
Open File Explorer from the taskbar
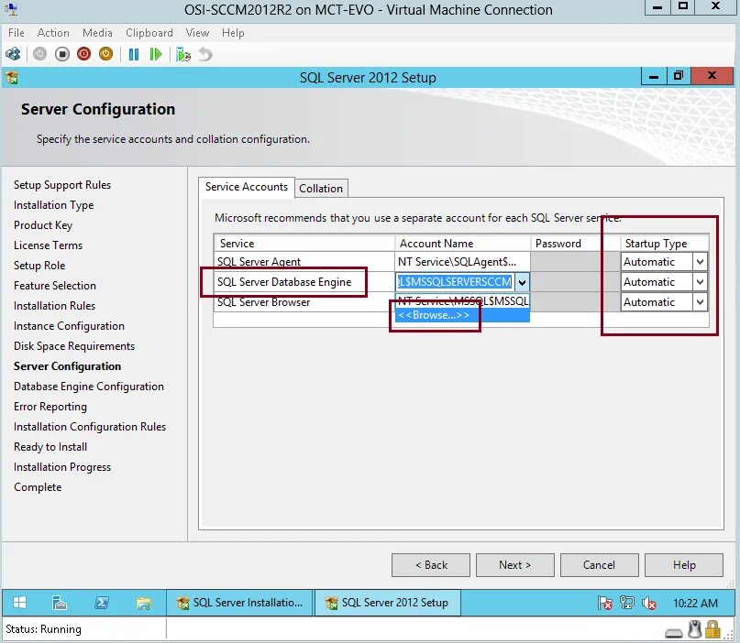[x=143, y=603]
